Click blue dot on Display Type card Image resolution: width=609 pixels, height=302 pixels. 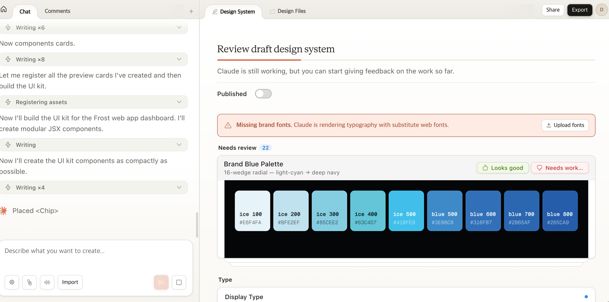pyautogui.click(x=586, y=297)
